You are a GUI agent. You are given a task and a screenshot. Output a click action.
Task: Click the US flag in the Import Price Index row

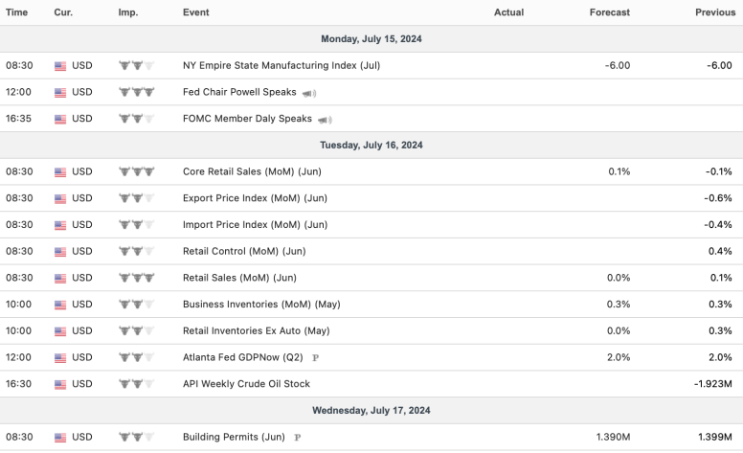pos(60,225)
